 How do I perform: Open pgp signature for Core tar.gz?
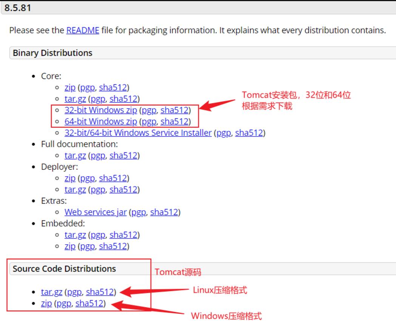(98, 99)
